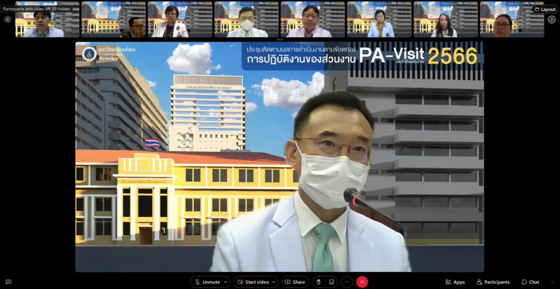Raise hand using the hand icon

(319, 282)
